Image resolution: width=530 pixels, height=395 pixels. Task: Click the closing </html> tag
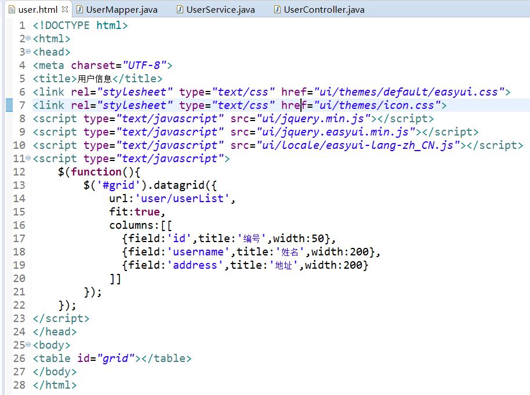pyautogui.click(x=55, y=385)
